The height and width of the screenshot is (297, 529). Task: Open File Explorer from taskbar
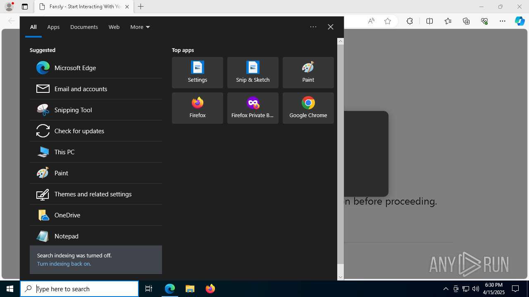pos(190,289)
